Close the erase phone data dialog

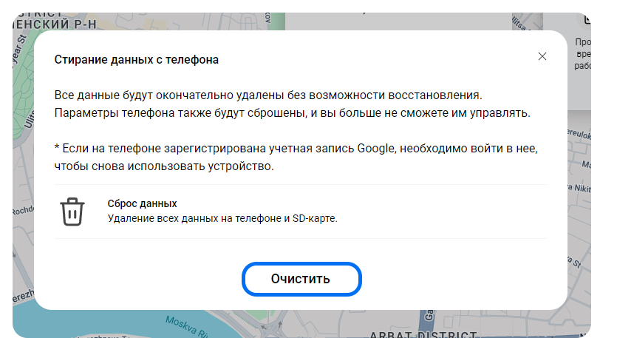tap(542, 56)
